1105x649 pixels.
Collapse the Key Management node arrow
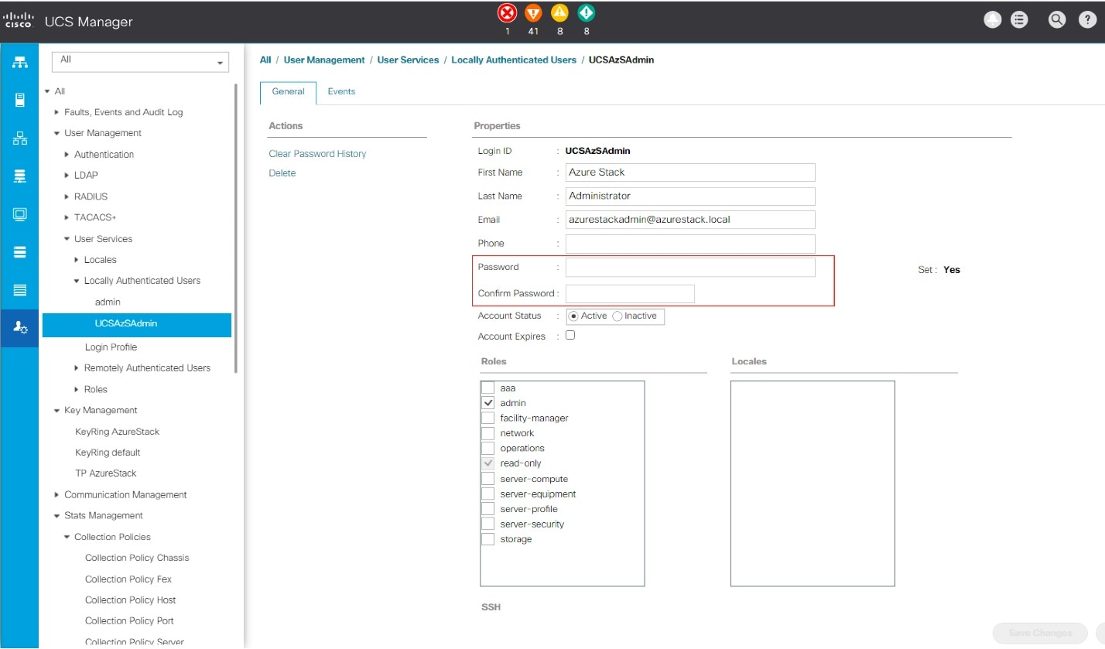[56, 410]
